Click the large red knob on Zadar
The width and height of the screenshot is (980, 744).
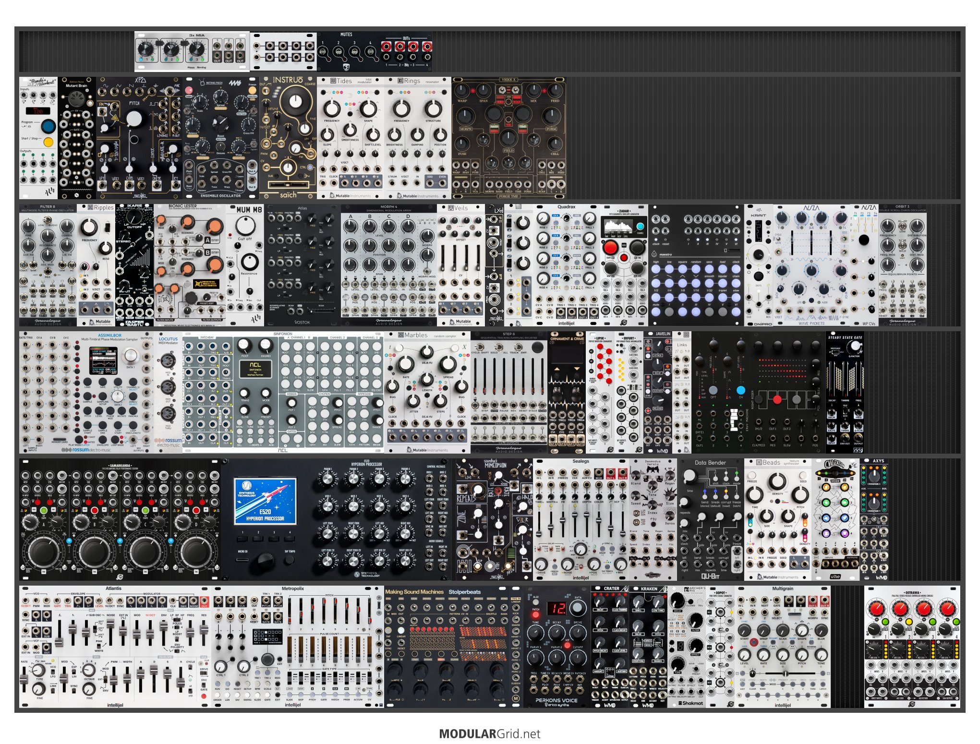611,248
